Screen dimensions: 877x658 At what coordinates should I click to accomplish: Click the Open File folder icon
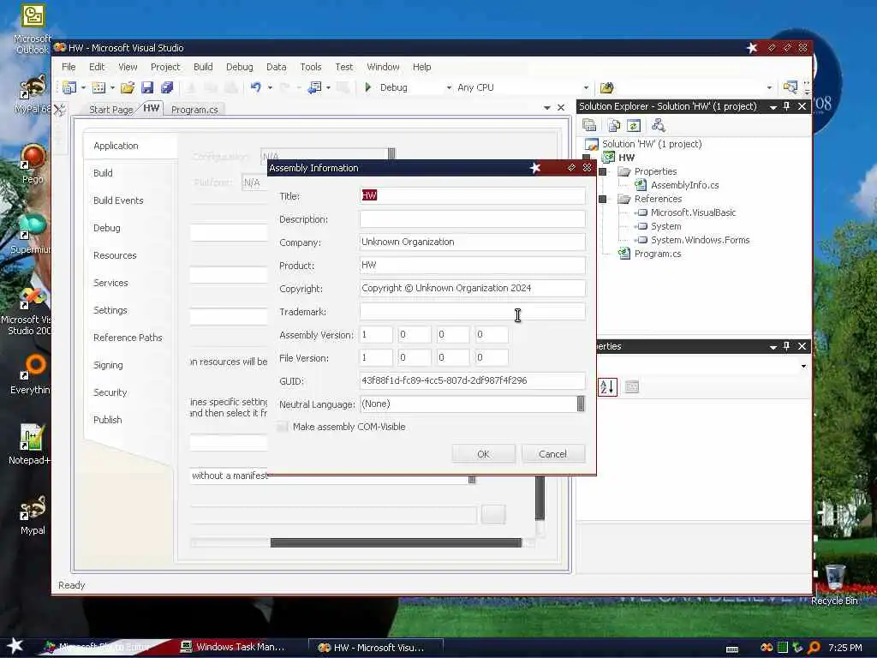click(128, 87)
